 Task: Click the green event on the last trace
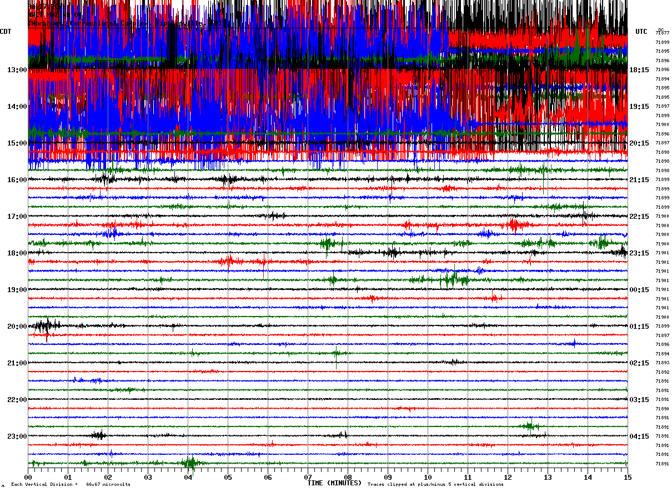(189, 463)
